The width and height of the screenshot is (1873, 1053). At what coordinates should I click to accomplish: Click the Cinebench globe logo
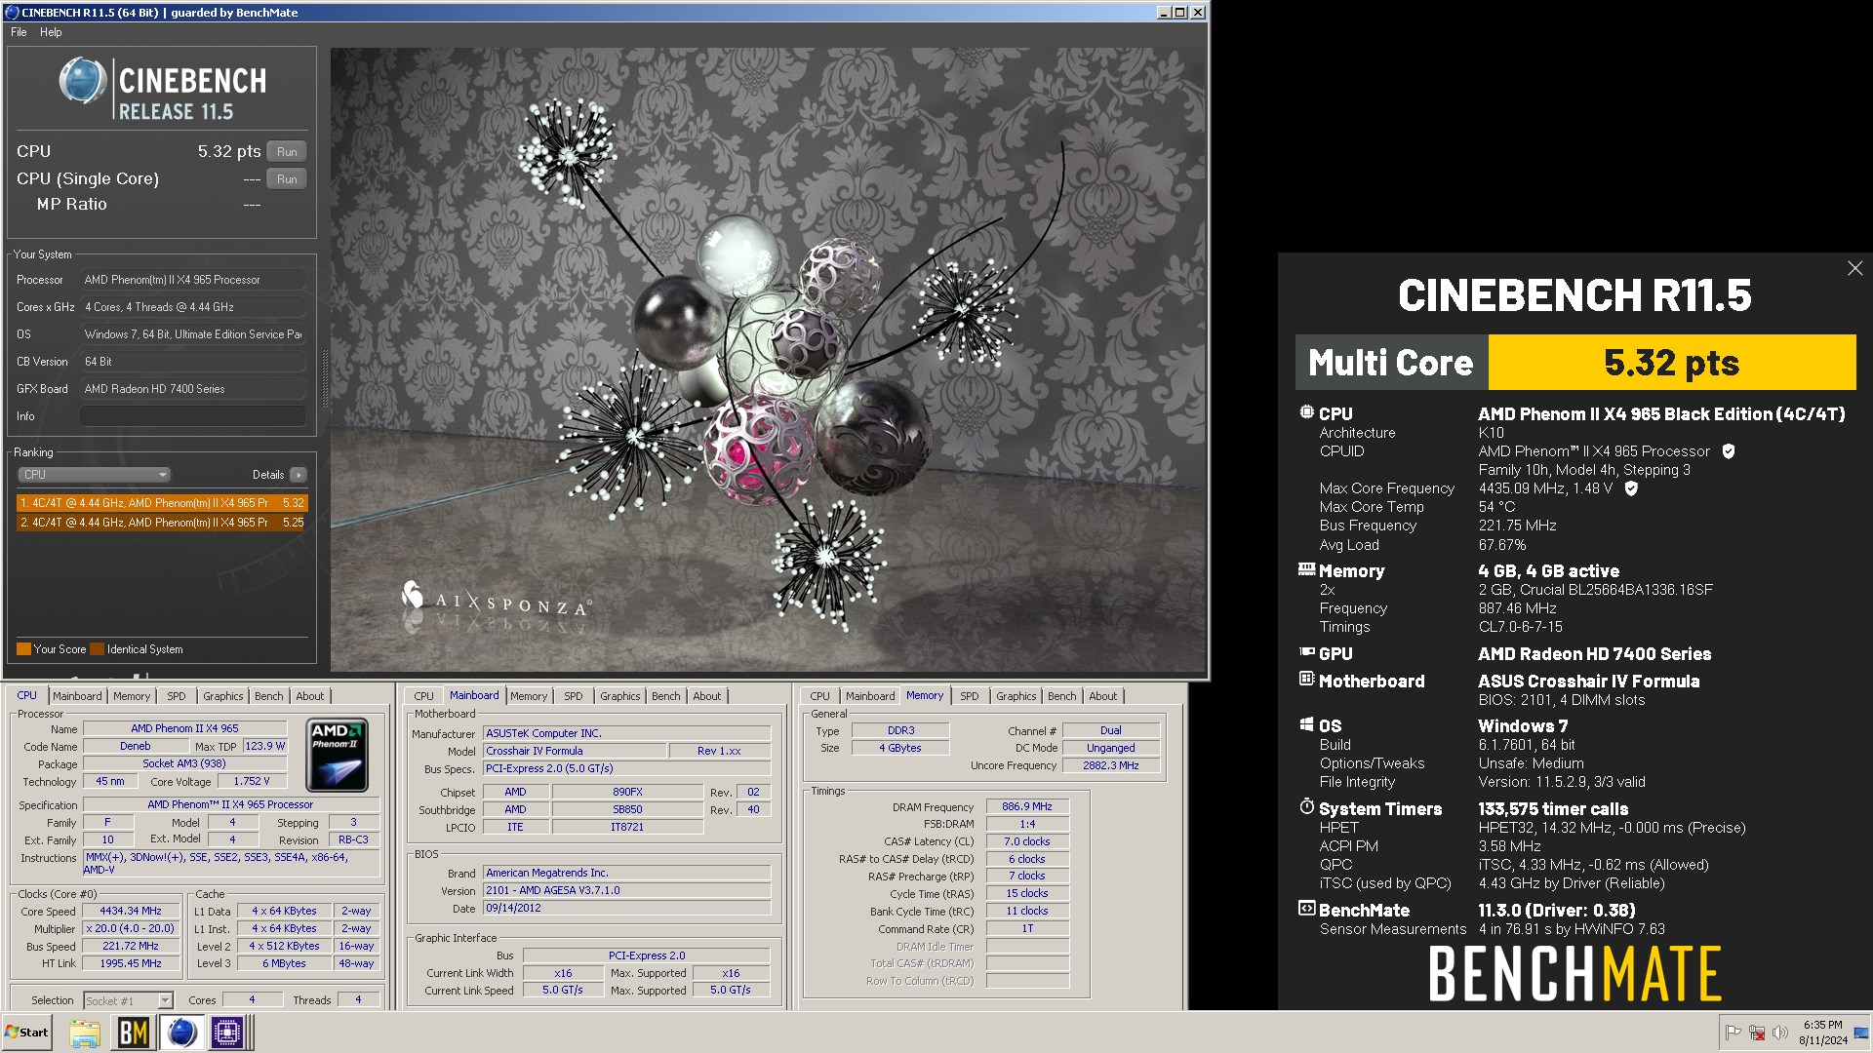point(82,81)
